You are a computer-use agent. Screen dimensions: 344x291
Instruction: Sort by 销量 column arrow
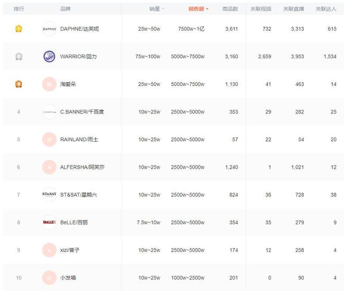[x=163, y=9]
